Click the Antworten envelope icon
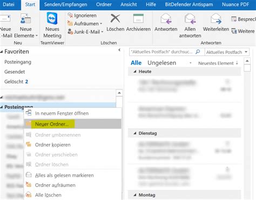 click(x=166, y=18)
